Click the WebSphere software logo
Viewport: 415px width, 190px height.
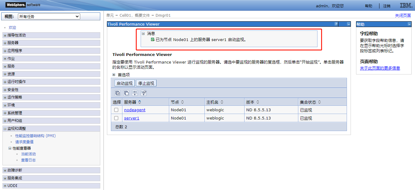point(23,5)
